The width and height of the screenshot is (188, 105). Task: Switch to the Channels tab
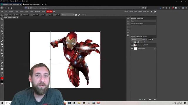pos(139,37)
